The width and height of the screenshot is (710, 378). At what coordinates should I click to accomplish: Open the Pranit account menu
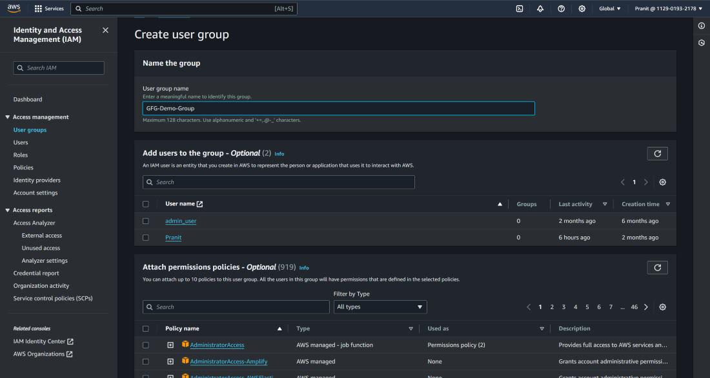coord(668,8)
